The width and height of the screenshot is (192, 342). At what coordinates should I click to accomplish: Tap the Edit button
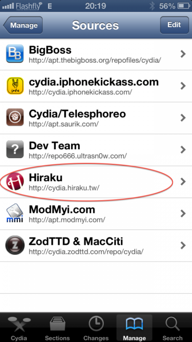tap(174, 25)
